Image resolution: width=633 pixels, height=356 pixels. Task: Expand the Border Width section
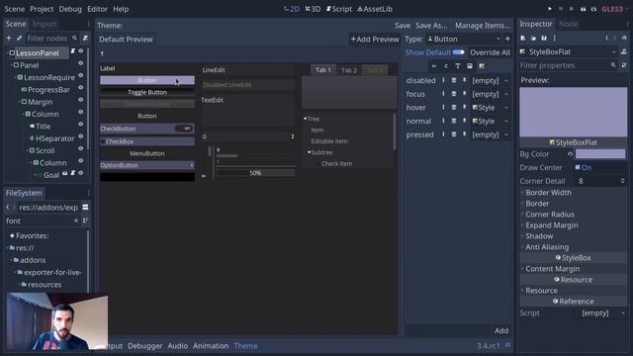pyautogui.click(x=548, y=193)
